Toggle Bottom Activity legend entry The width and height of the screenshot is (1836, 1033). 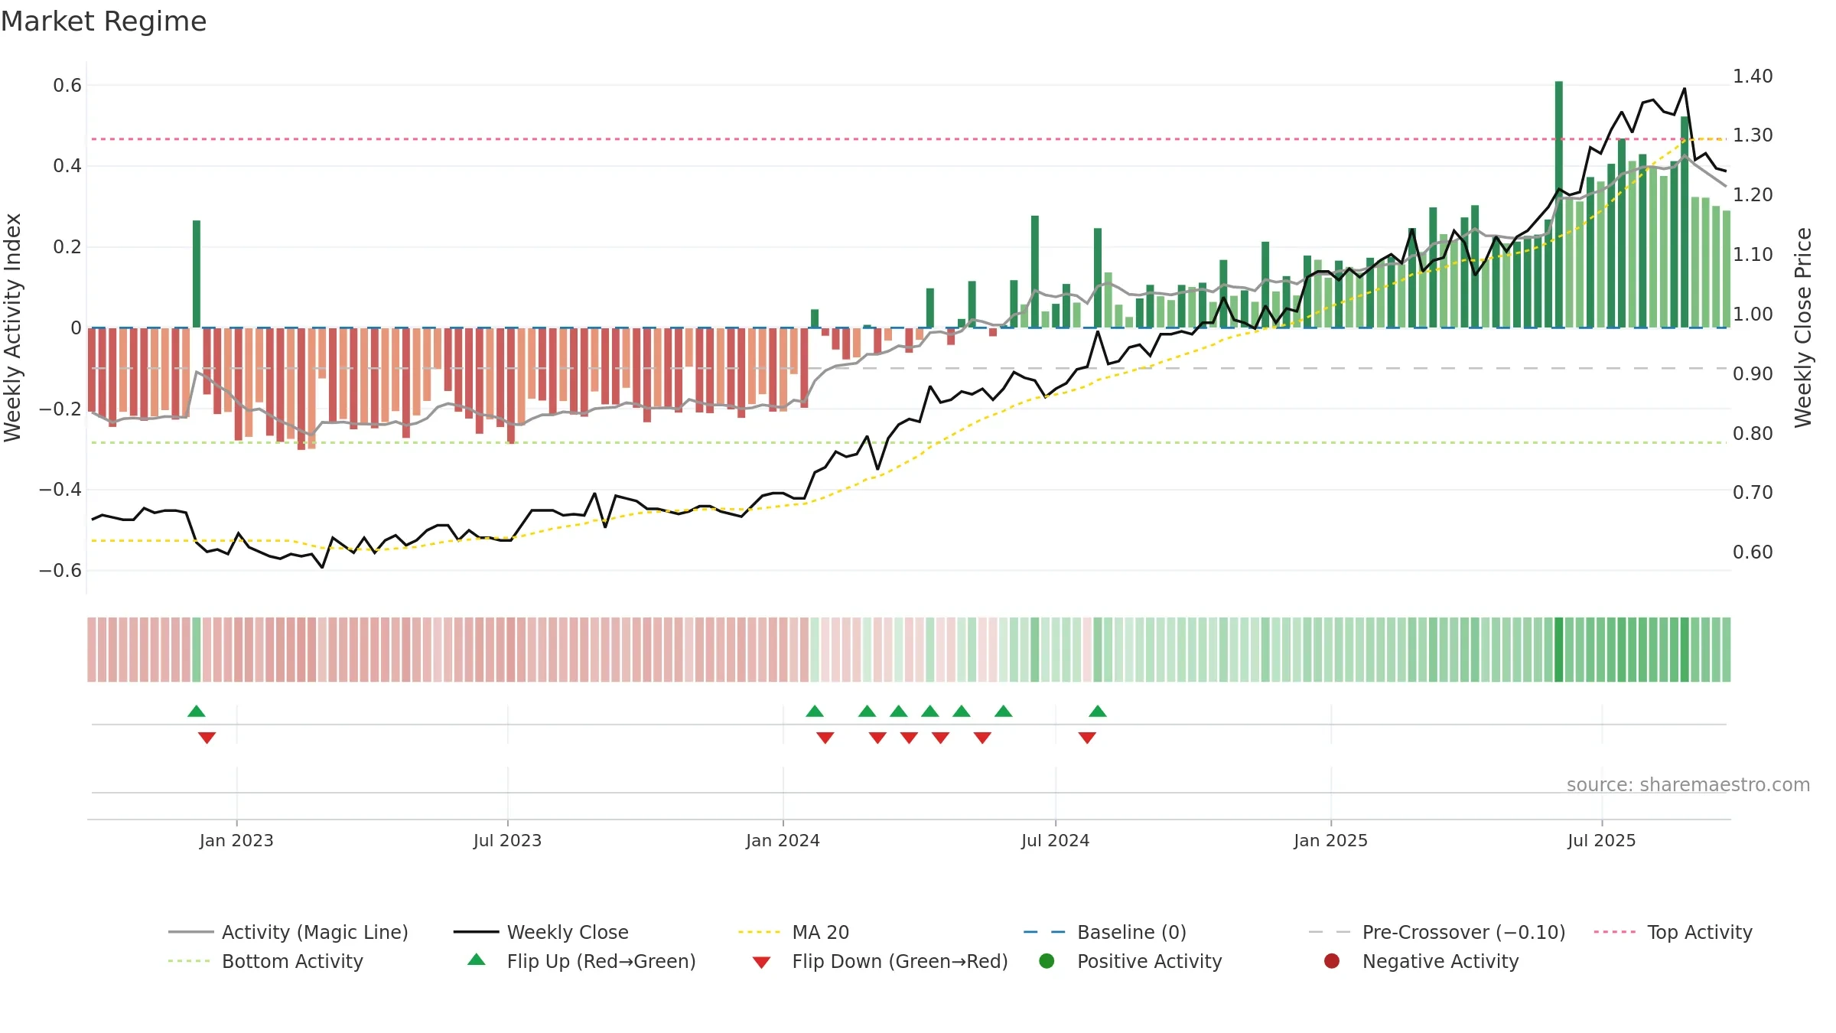tap(265, 961)
